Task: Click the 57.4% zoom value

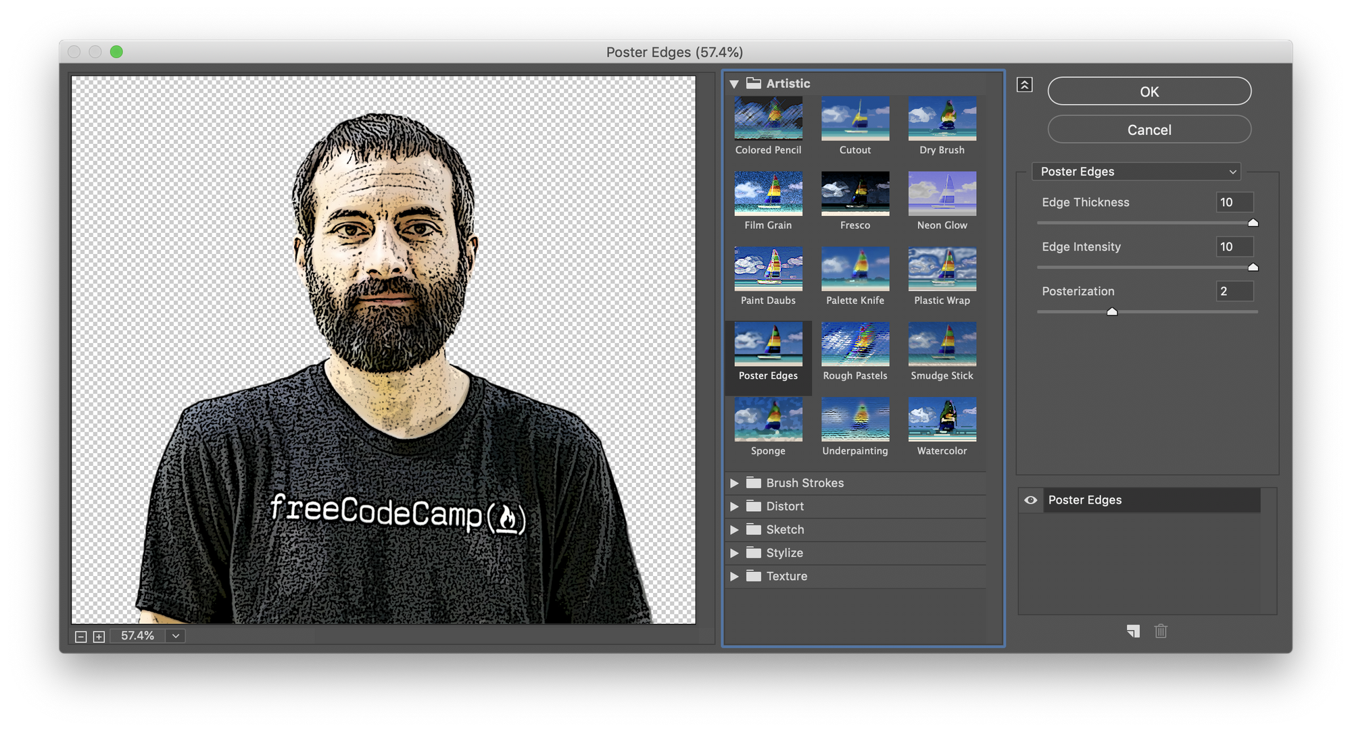Action: pyautogui.click(x=138, y=636)
